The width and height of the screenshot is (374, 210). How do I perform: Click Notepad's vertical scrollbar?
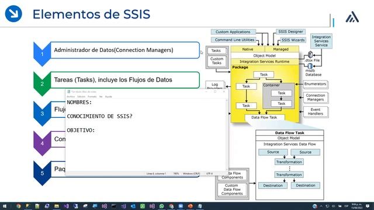227,135
